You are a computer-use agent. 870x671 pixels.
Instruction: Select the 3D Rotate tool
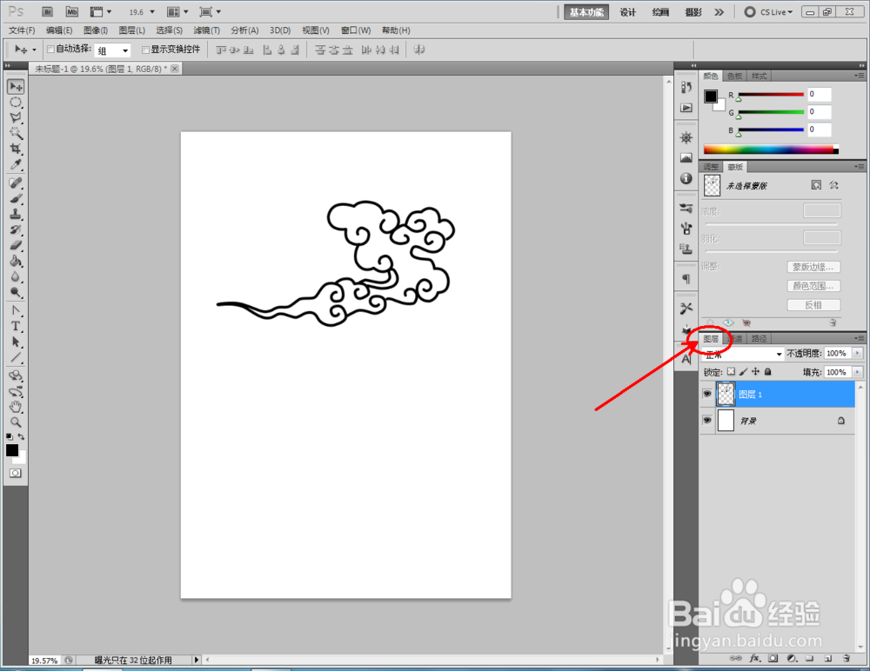point(16,375)
